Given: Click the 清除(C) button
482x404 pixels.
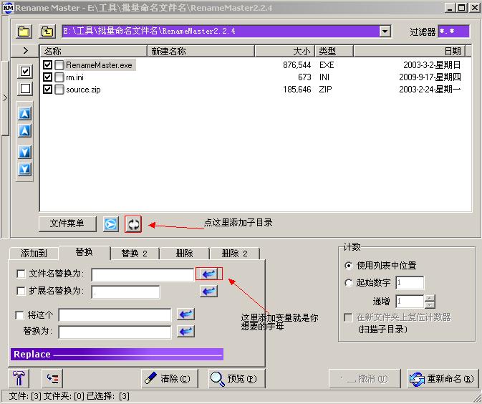Looking at the screenshot, I should (x=169, y=378).
